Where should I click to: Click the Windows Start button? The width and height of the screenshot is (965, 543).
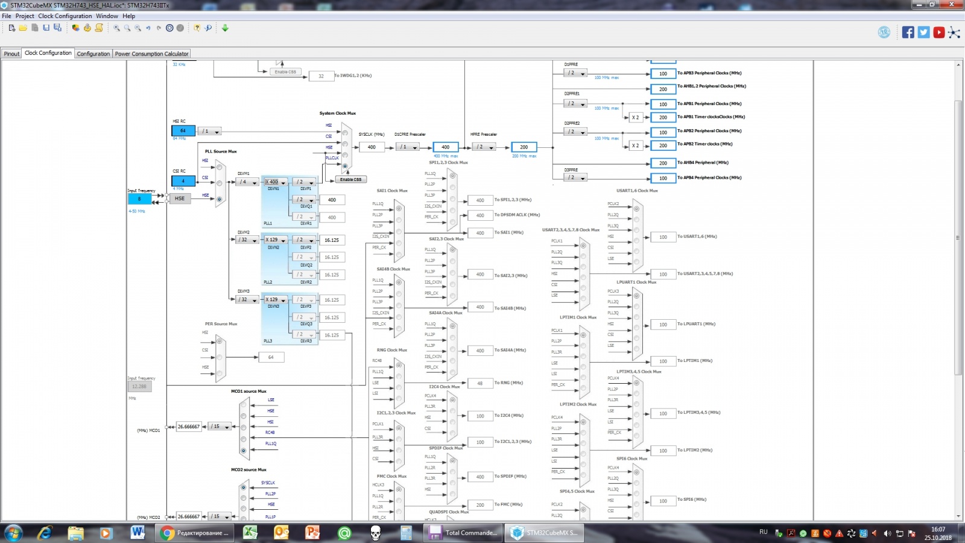pyautogui.click(x=13, y=533)
